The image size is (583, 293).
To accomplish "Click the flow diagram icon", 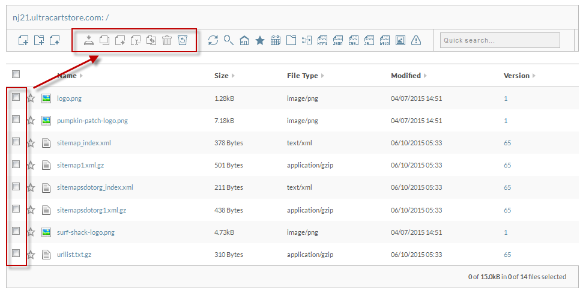I will (307, 40).
